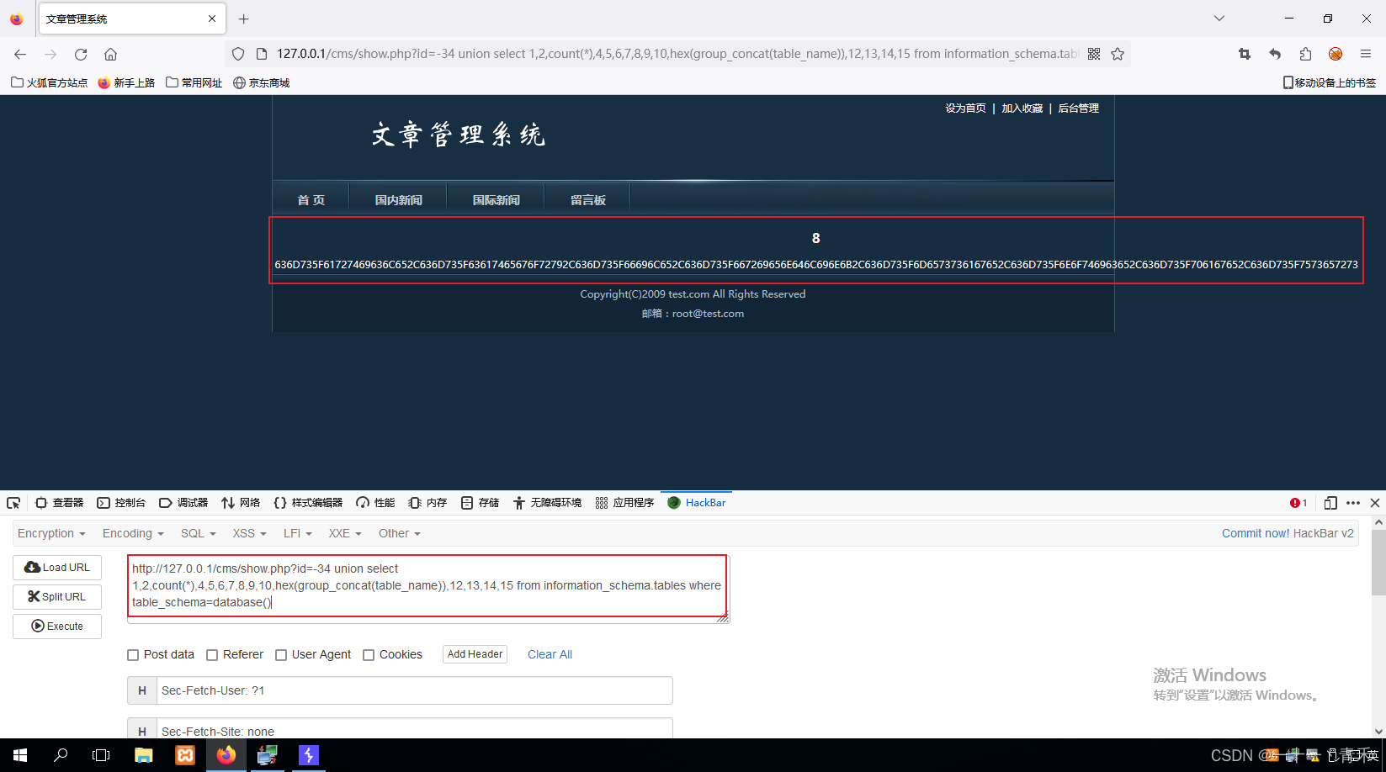
Task: Expand the SQL dropdown
Action: [x=199, y=533]
